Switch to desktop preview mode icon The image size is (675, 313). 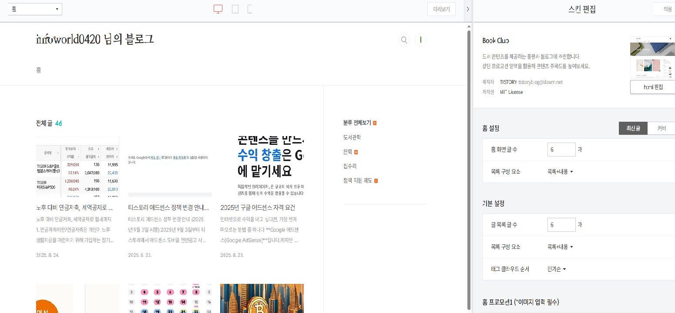218,9
